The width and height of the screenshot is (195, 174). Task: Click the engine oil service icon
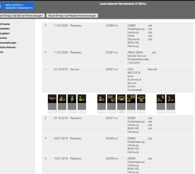click(x=52, y=99)
